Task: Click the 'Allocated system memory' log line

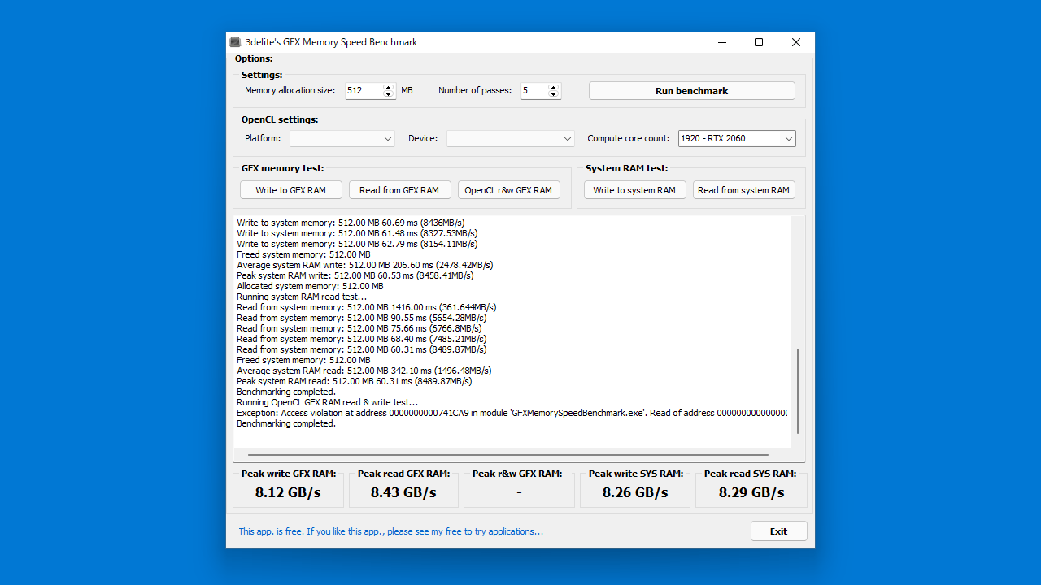Action: (x=310, y=286)
